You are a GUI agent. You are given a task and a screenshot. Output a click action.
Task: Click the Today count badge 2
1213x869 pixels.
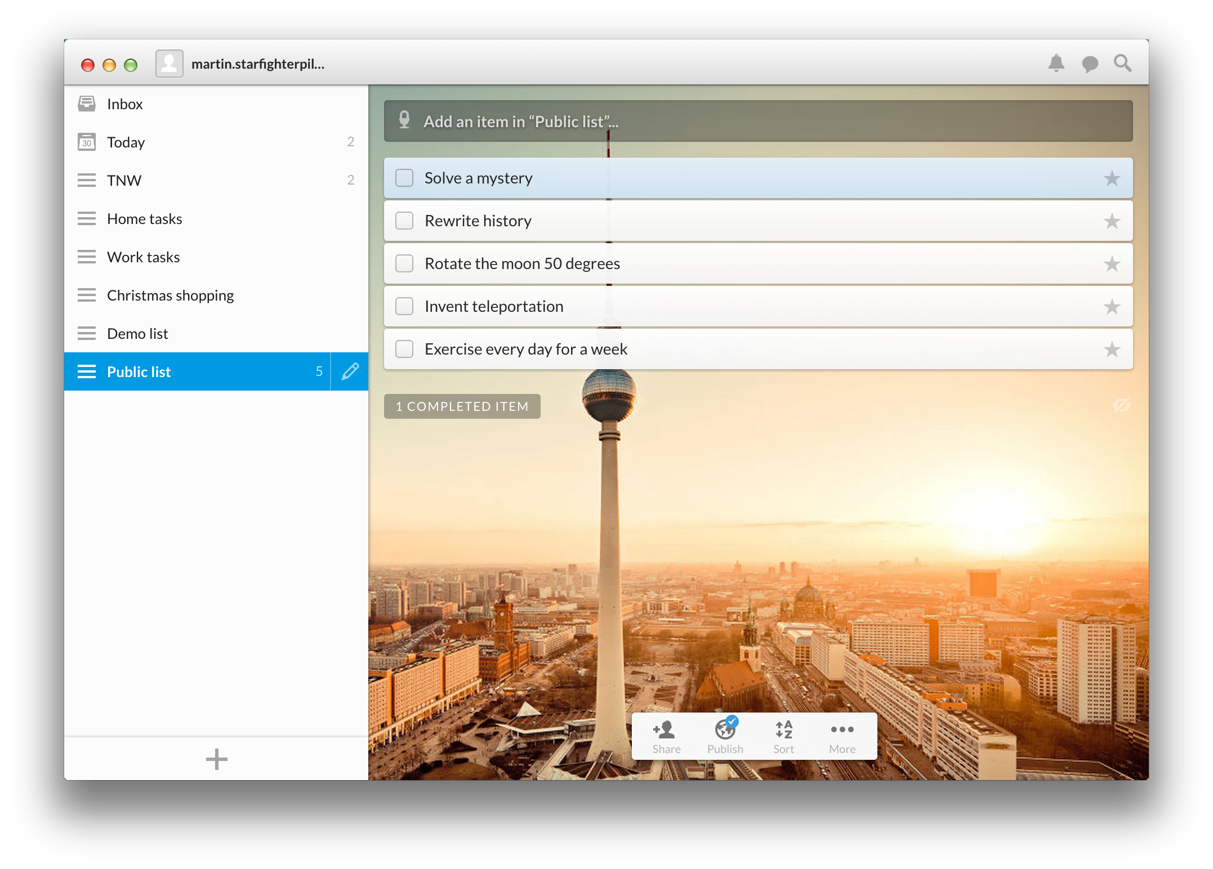pos(350,142)
